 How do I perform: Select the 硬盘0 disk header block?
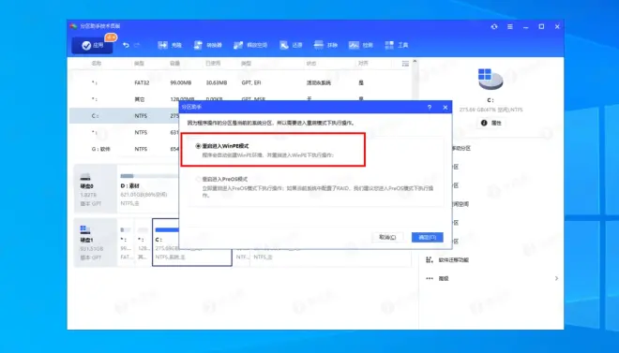[95, 189]
